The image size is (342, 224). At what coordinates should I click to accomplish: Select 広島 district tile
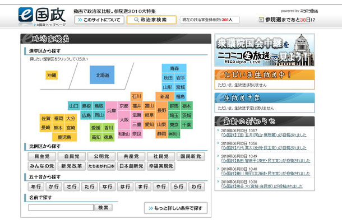coord(86,115)
